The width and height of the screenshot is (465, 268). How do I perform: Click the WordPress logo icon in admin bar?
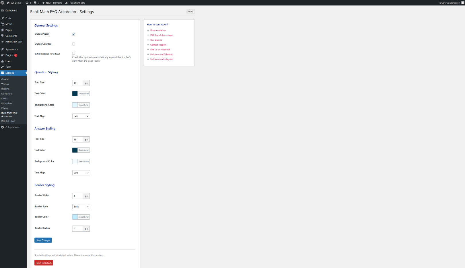2,3
